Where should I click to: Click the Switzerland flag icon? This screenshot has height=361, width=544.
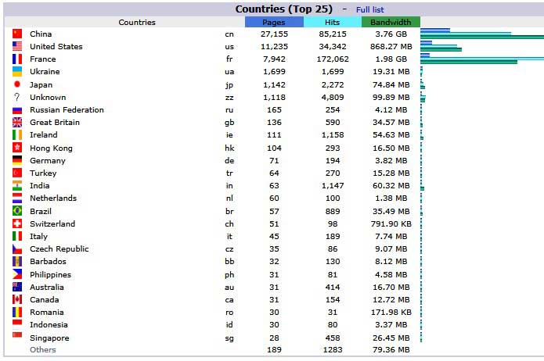(x=17, y=223)
